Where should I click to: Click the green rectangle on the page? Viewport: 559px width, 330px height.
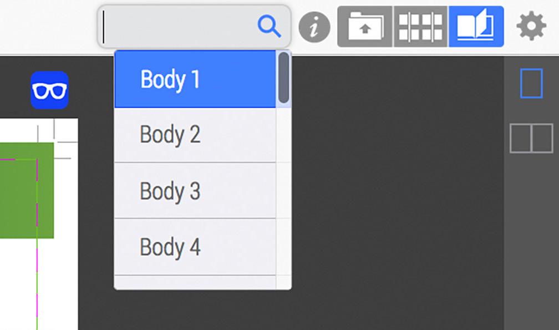pyautogui.click(x=27, y=190)
